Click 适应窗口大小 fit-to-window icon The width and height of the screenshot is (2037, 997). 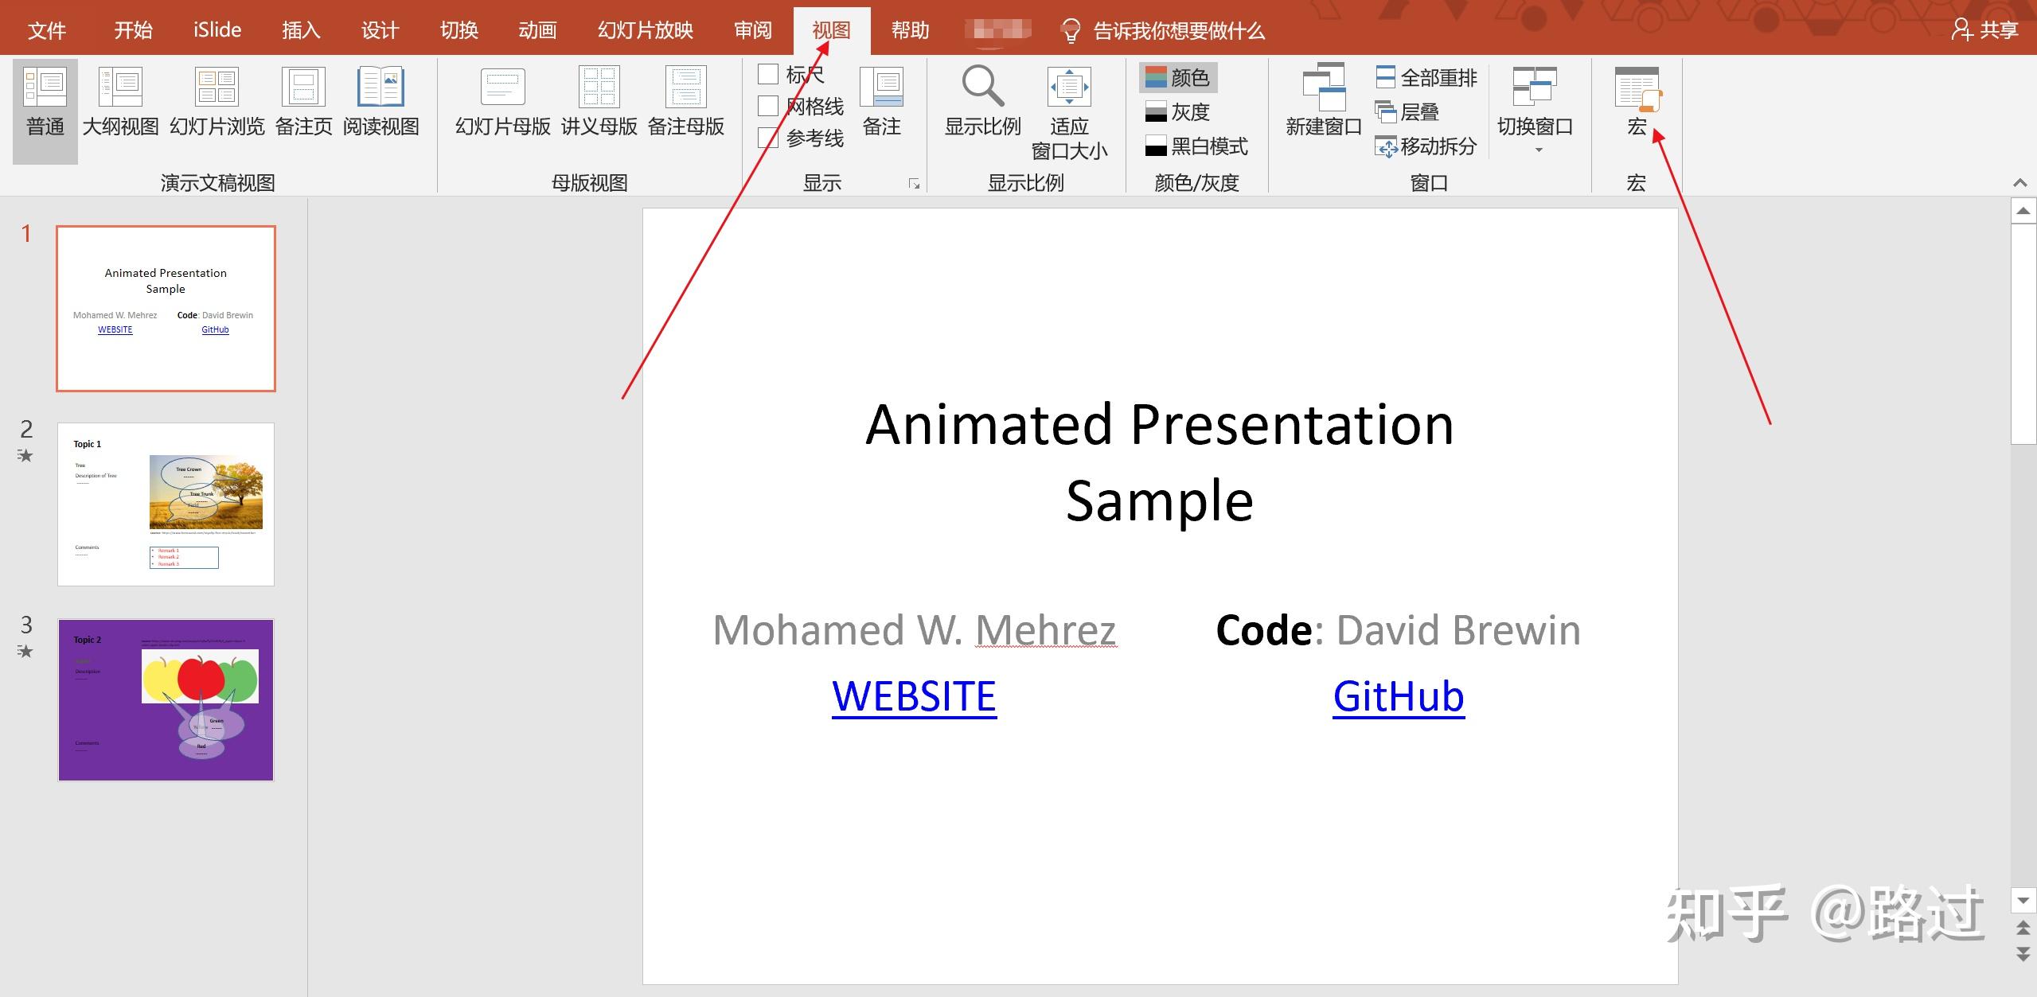pyautogui.click(x=1068, y=88)
